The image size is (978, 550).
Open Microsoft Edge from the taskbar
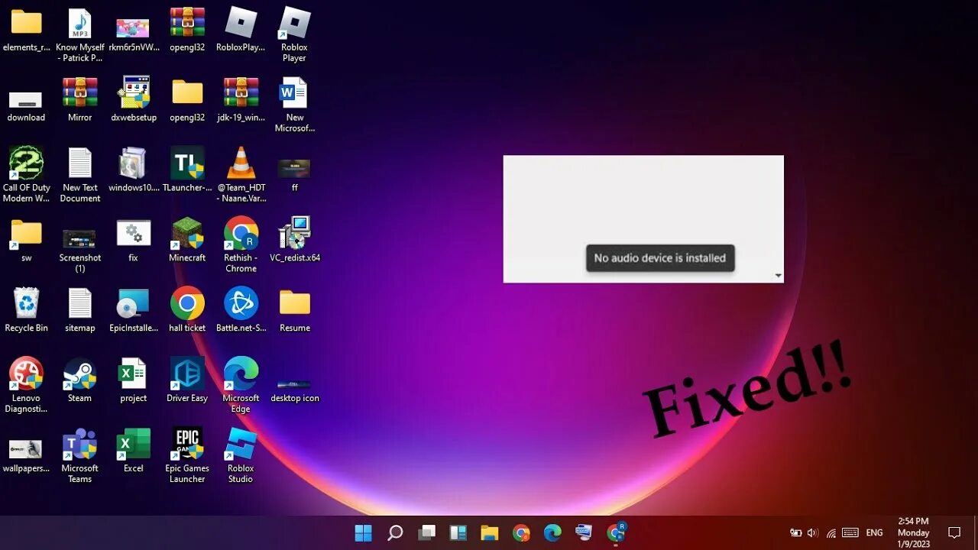tap(552, 532)
